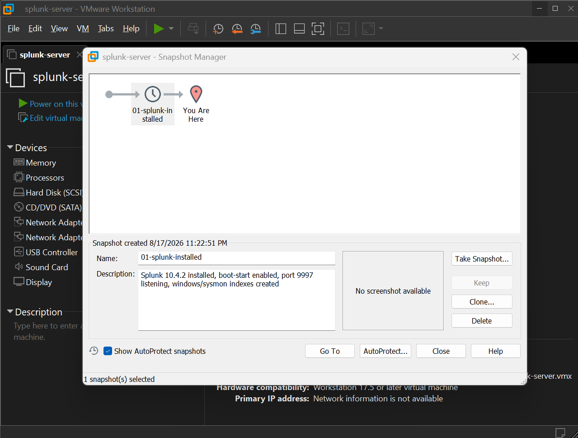The image size is (578, 438).
Task: Click the '1 snapshot(s) selected' status text
Action: [x=119, y=379]
